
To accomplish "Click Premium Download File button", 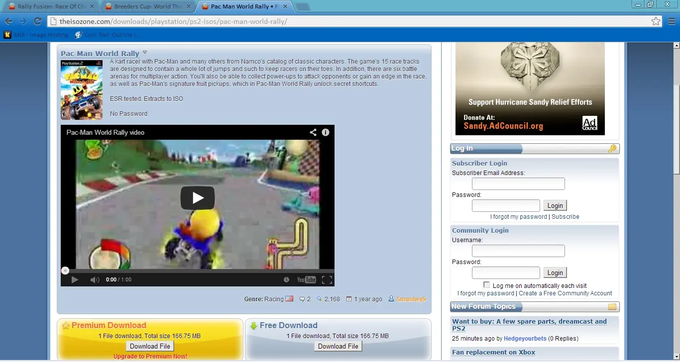I will 150,346.
